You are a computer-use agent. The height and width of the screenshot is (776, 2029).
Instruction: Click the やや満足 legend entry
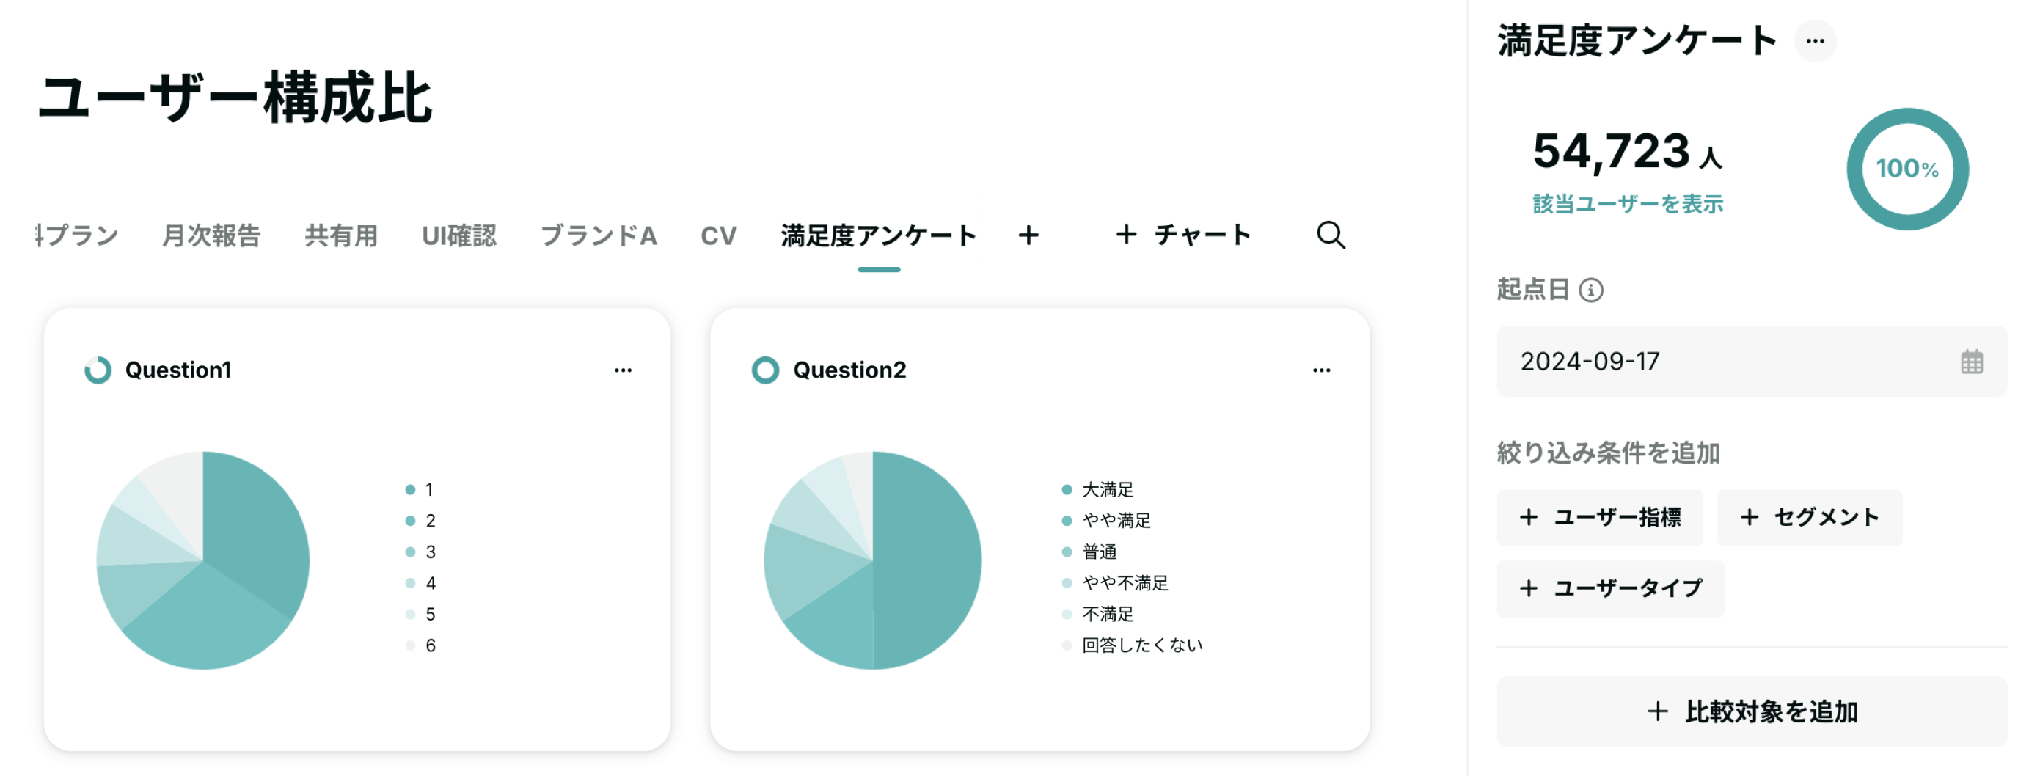1106,521
